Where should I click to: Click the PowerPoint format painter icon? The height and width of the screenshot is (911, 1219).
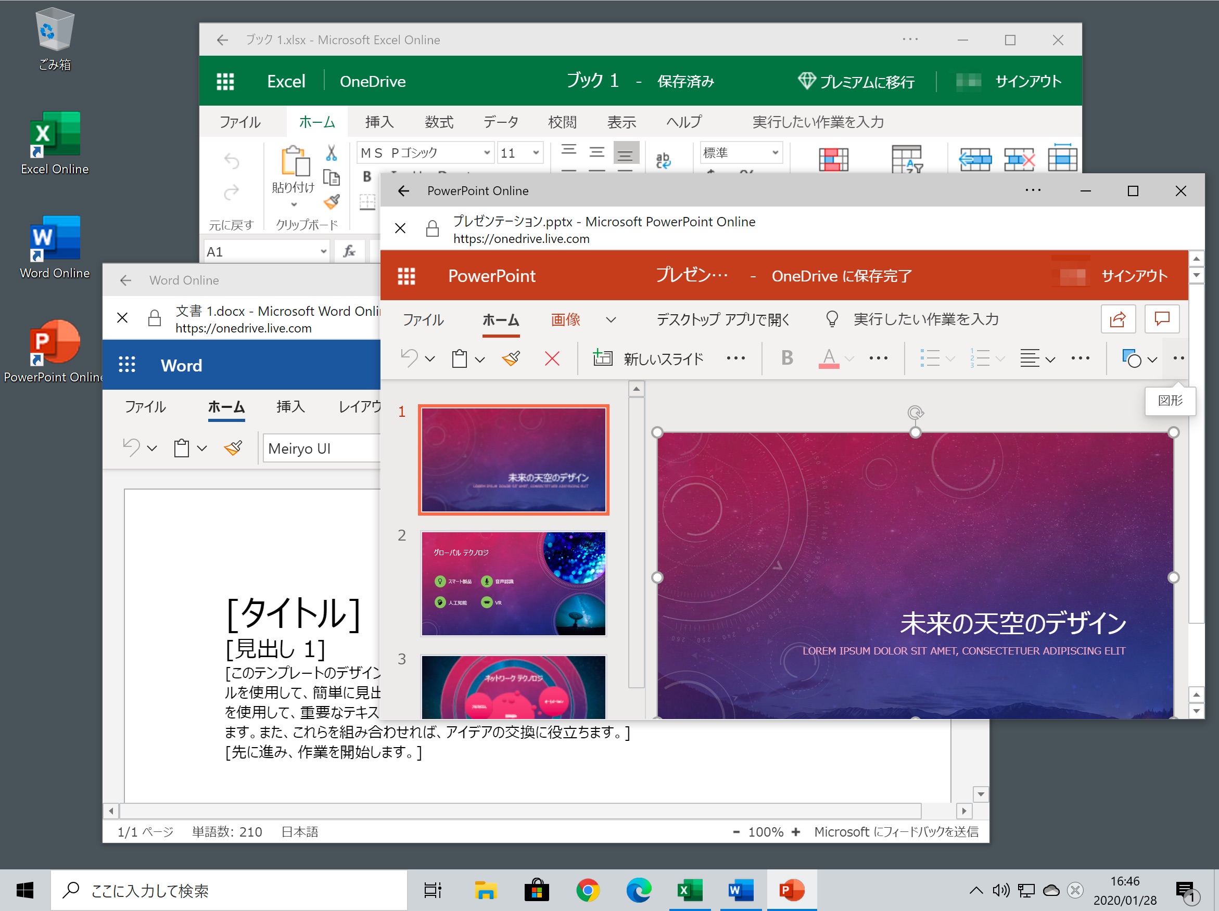tap(511, 358)
